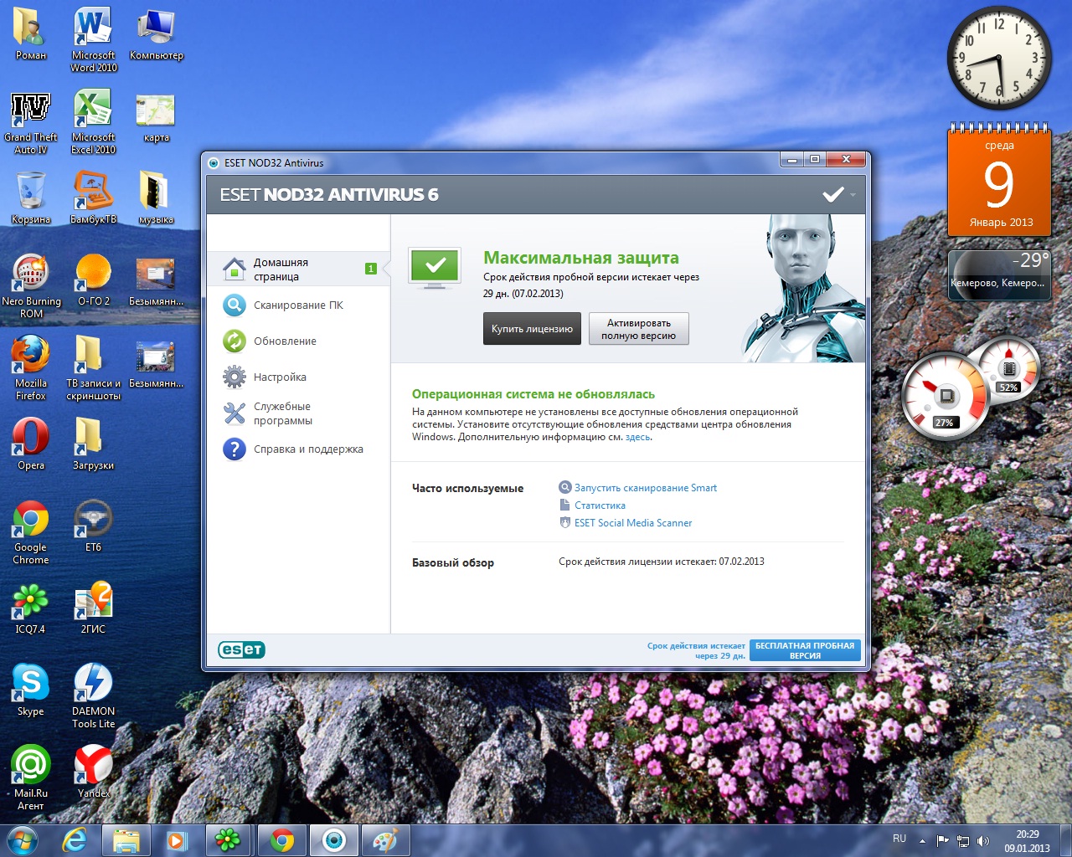Image resolution: width=1072 pixels, height=857 pixels.
Task: Open Windows Start menu orb
Action: (23, 840)
